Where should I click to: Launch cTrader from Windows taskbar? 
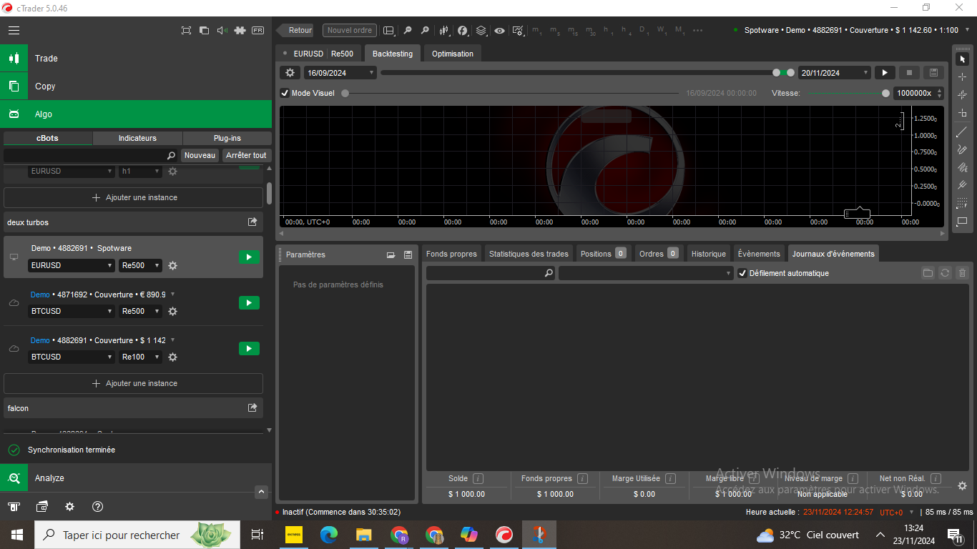pos(504,535)
